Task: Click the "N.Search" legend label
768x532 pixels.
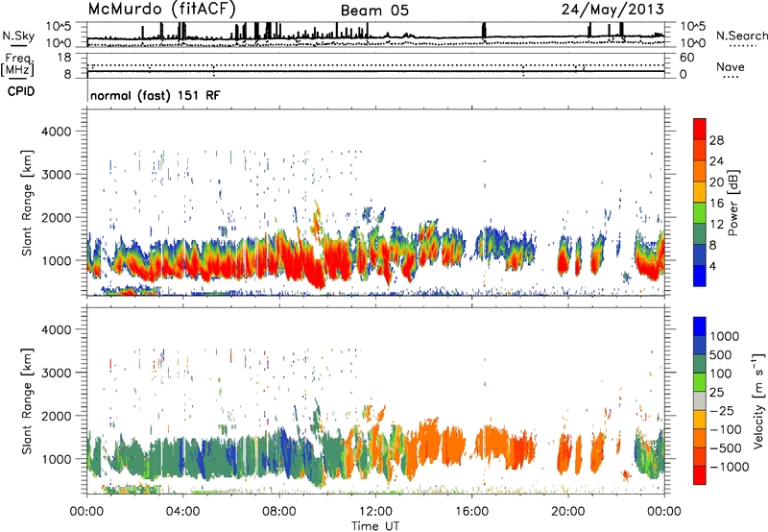Action: pyautogui.click(x=741, y=36)
